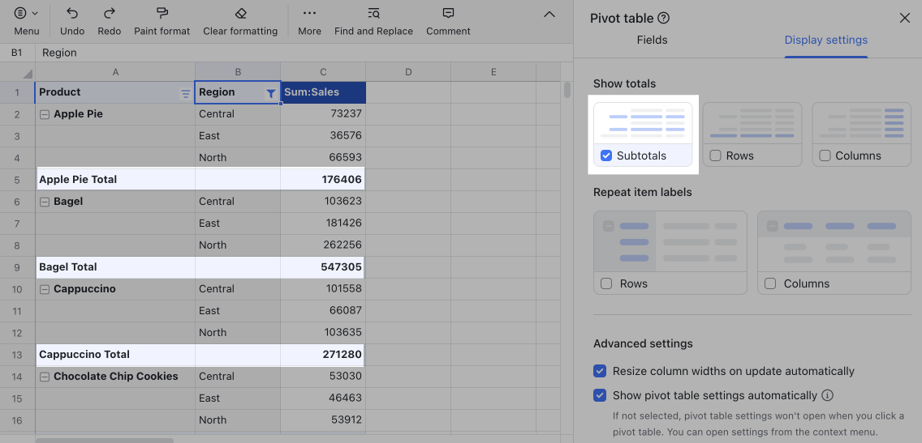Click info icon next to Show pivot table settings
The width and height of the screenshot is (922, 443).
point(828,396)
